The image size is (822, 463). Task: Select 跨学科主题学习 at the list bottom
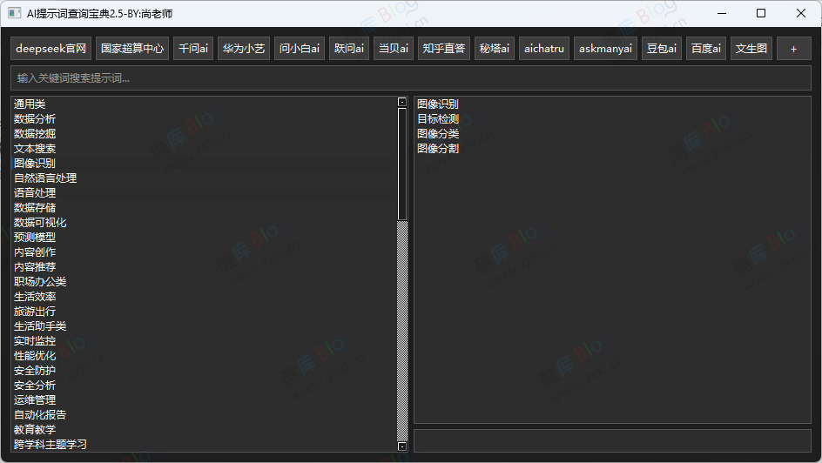point(51,445)
